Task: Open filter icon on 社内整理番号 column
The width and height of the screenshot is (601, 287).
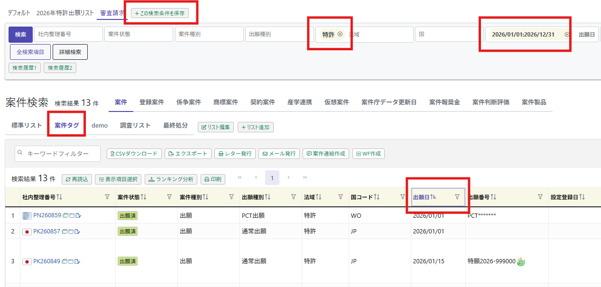Action: 107,197
